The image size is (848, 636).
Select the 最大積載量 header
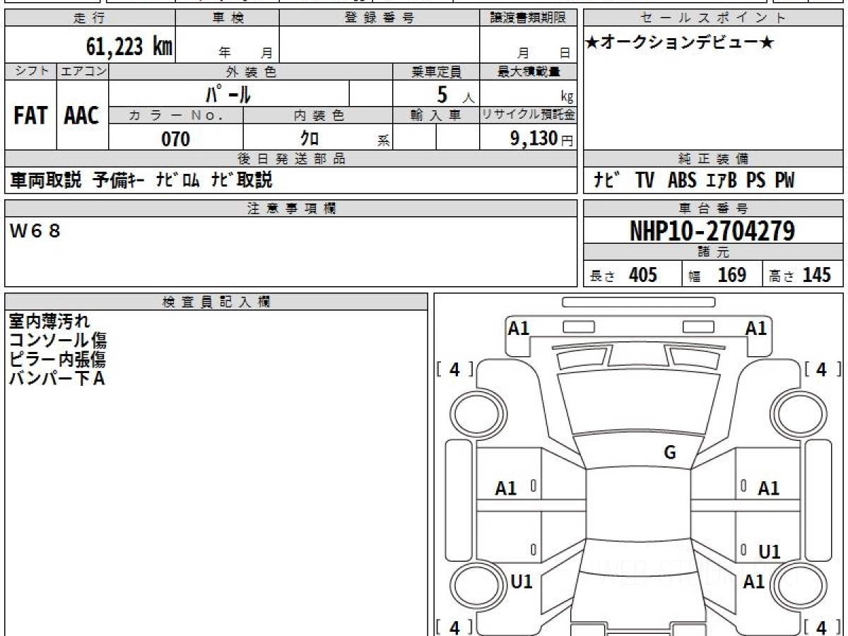528,71
